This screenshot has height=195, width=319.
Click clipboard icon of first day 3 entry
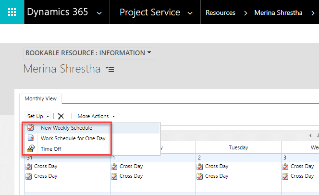coord(285,167)
